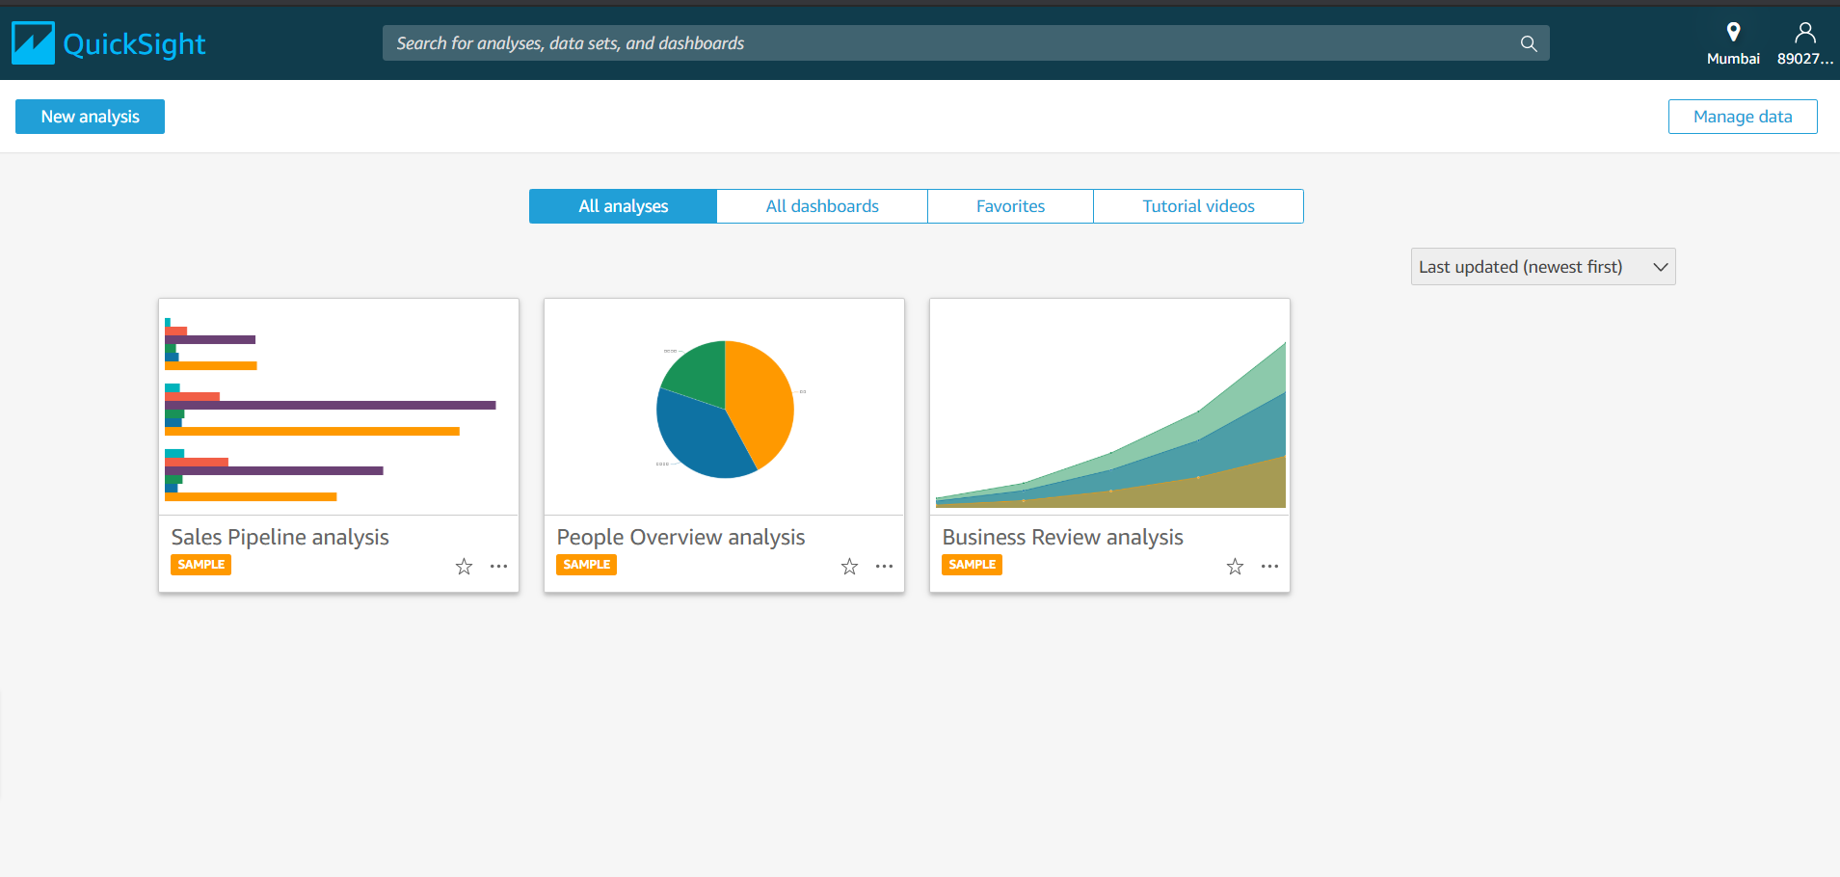Click the search magnifier icon

(1528, 43)
